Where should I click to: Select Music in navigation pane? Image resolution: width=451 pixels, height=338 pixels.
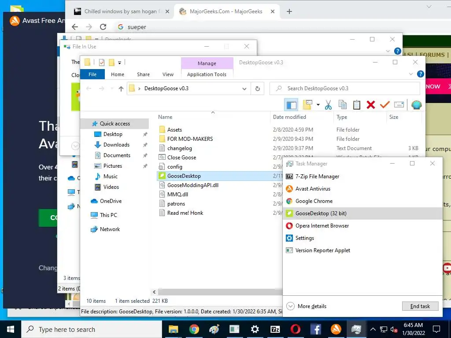coord(110,176)
